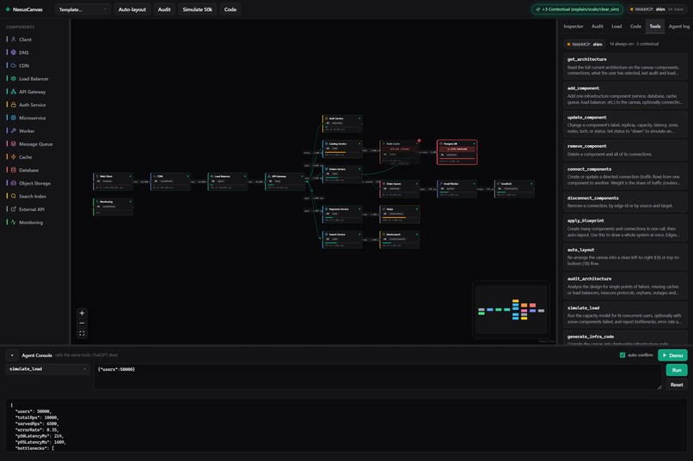Select the External API component icon
Image resolution: width=693 pixels, height=461 pixels.
(13, 209)
